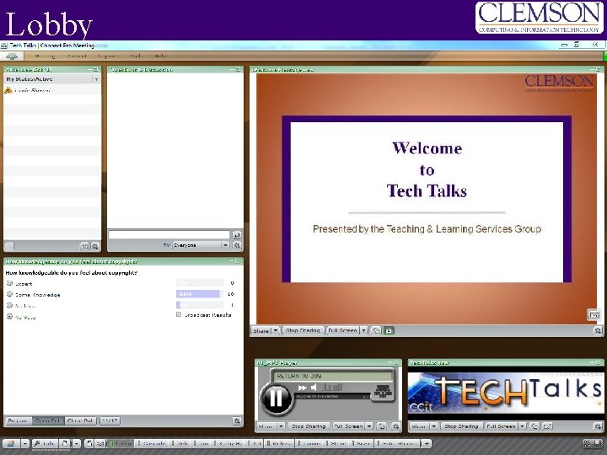
Task: Open the Pods menu
Action: (137, 56)
